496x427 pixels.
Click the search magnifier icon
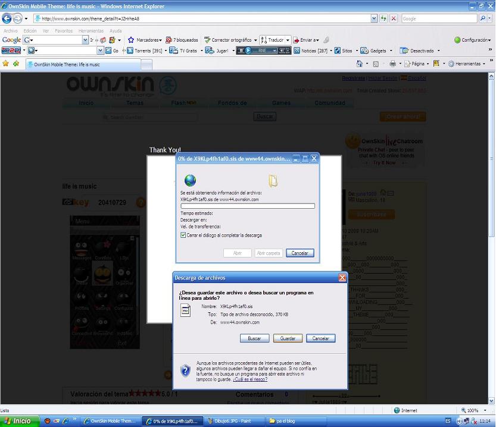click(x=483, y=18)
